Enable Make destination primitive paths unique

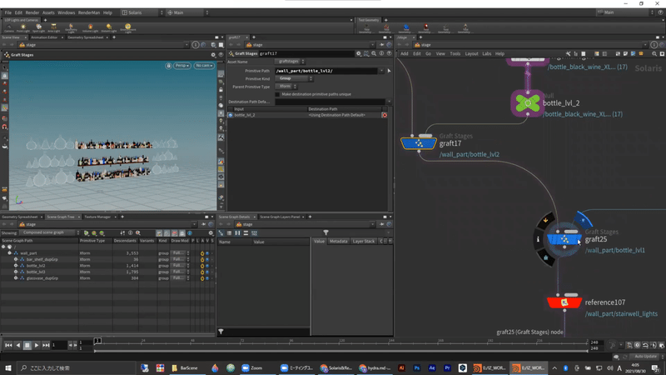277,94
